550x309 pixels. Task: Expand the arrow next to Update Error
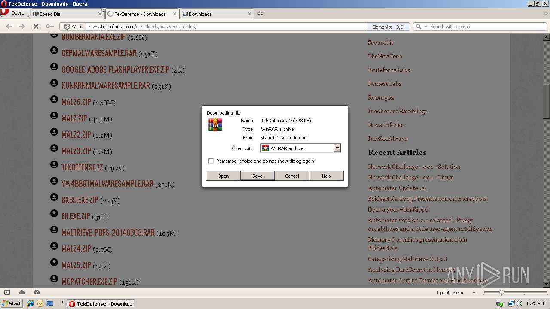(x=474, y=293)
